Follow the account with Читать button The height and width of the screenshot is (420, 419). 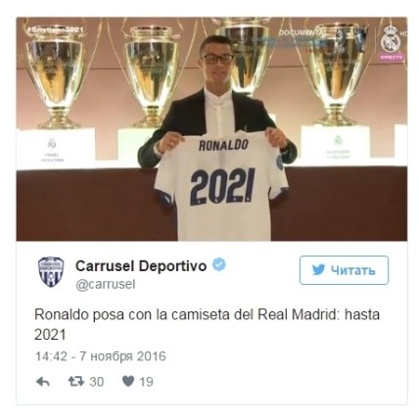pos(344,270)
